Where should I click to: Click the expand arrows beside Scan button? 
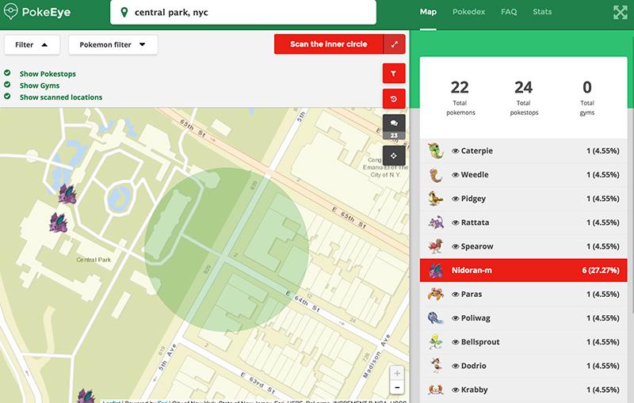click(394, 44)
